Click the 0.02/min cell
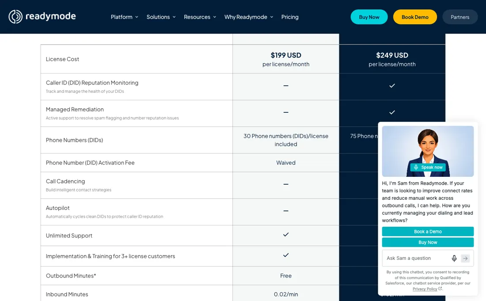This screenshot has width=486, height=301. point(286,294)
